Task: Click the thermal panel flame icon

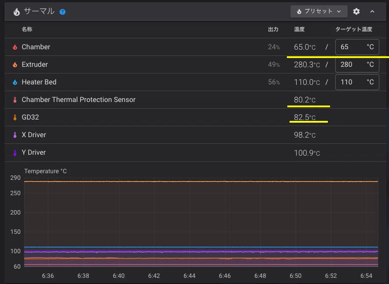Action: pos(17,11)
